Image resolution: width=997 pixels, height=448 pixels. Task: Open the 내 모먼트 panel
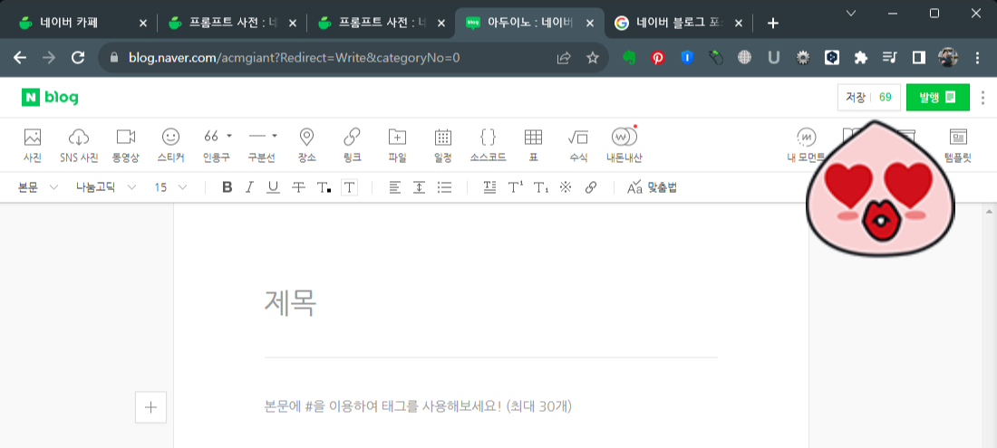point(806,146)
